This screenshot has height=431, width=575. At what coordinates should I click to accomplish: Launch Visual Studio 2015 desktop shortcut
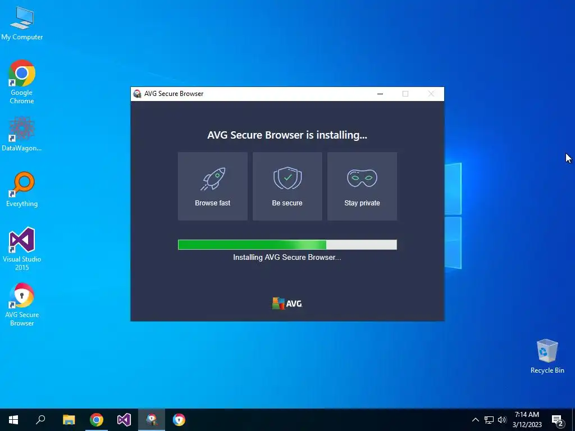[x=22, y=249]
